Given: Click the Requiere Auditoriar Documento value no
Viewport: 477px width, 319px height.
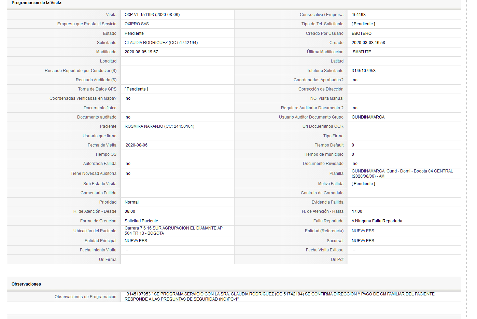Looking at the screenshot, I should (x=355, y=108).
